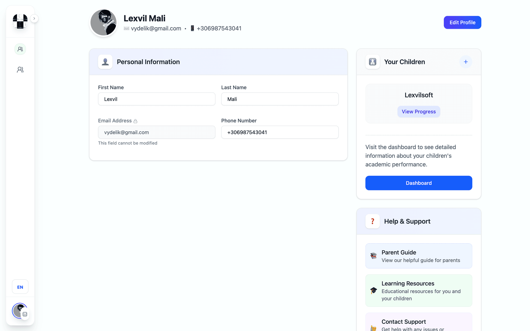Screen dimensions: 530x331
Task: Click the Phone Number input field
Action: 280,132
